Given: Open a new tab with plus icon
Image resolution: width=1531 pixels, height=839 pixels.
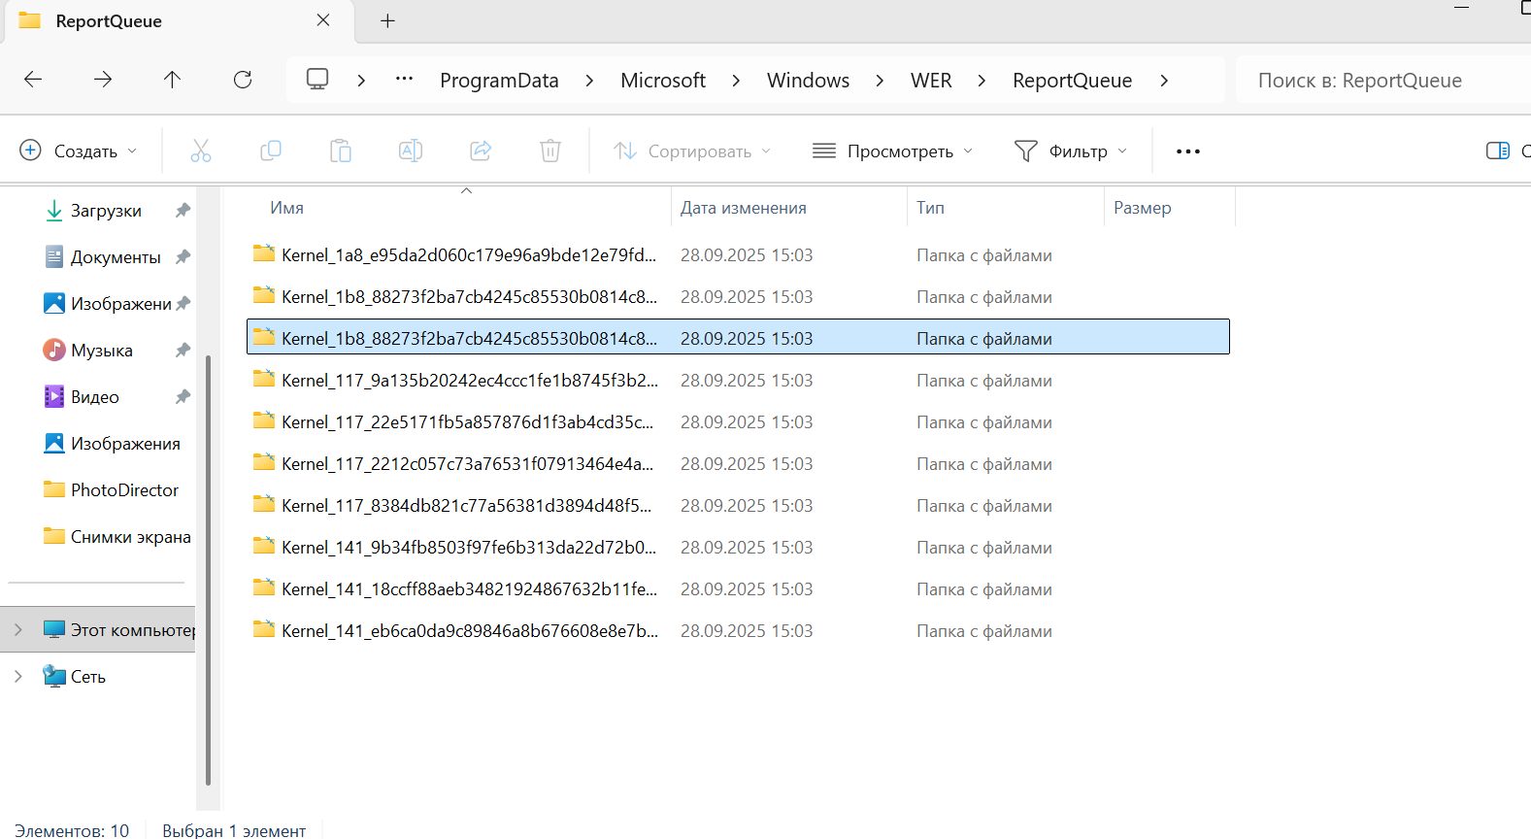Looking at the screenshot, I should (387, 20).
